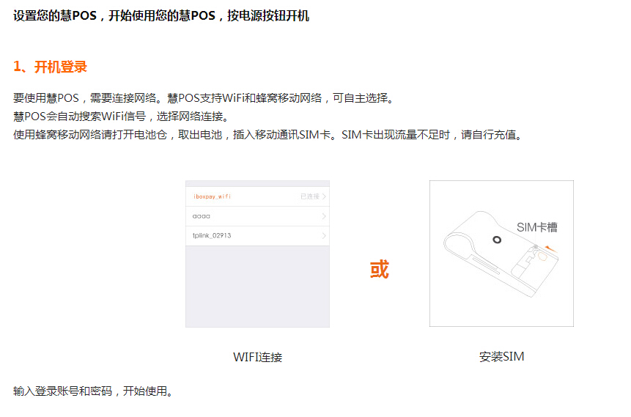The height and width of the screenshot is (417, 631).
Task: Click the line starting 要使用慧POS，需要连接网络
Action: click(203, 97)
